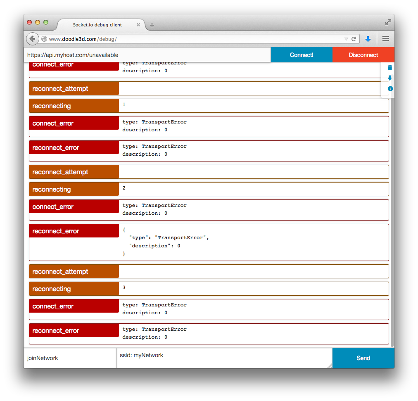Reload the page with the refresh icon
The width and height of the screenshot is (418, 401).
click(x=354, y=39)
